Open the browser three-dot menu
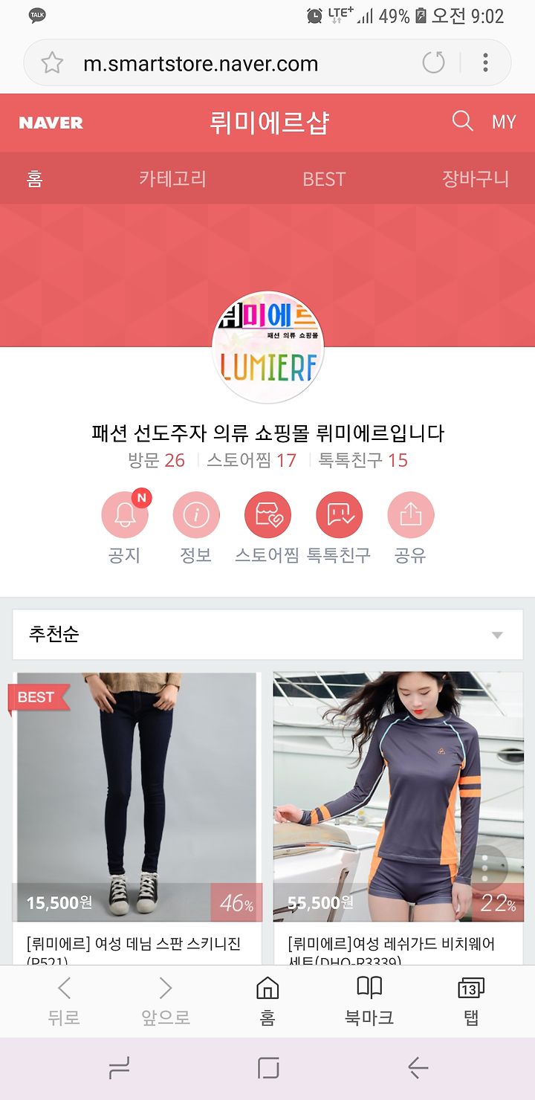The width and height of the screenshot is (535, 1100). coord(485,63)
